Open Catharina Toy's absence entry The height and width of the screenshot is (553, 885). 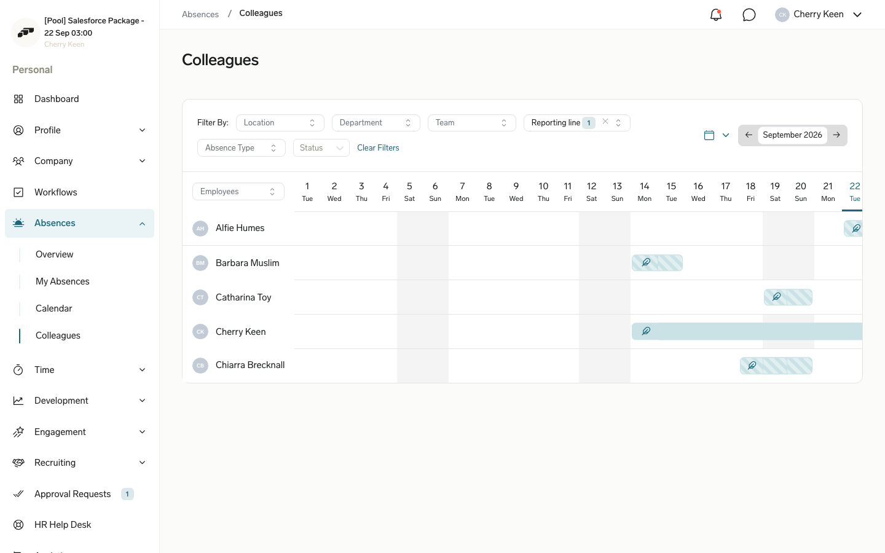(788, 297)
